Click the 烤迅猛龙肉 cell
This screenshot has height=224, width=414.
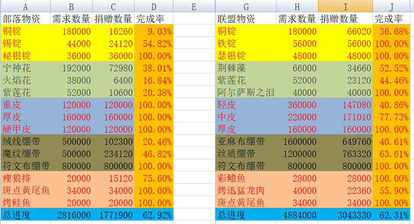tap(246, 190)
